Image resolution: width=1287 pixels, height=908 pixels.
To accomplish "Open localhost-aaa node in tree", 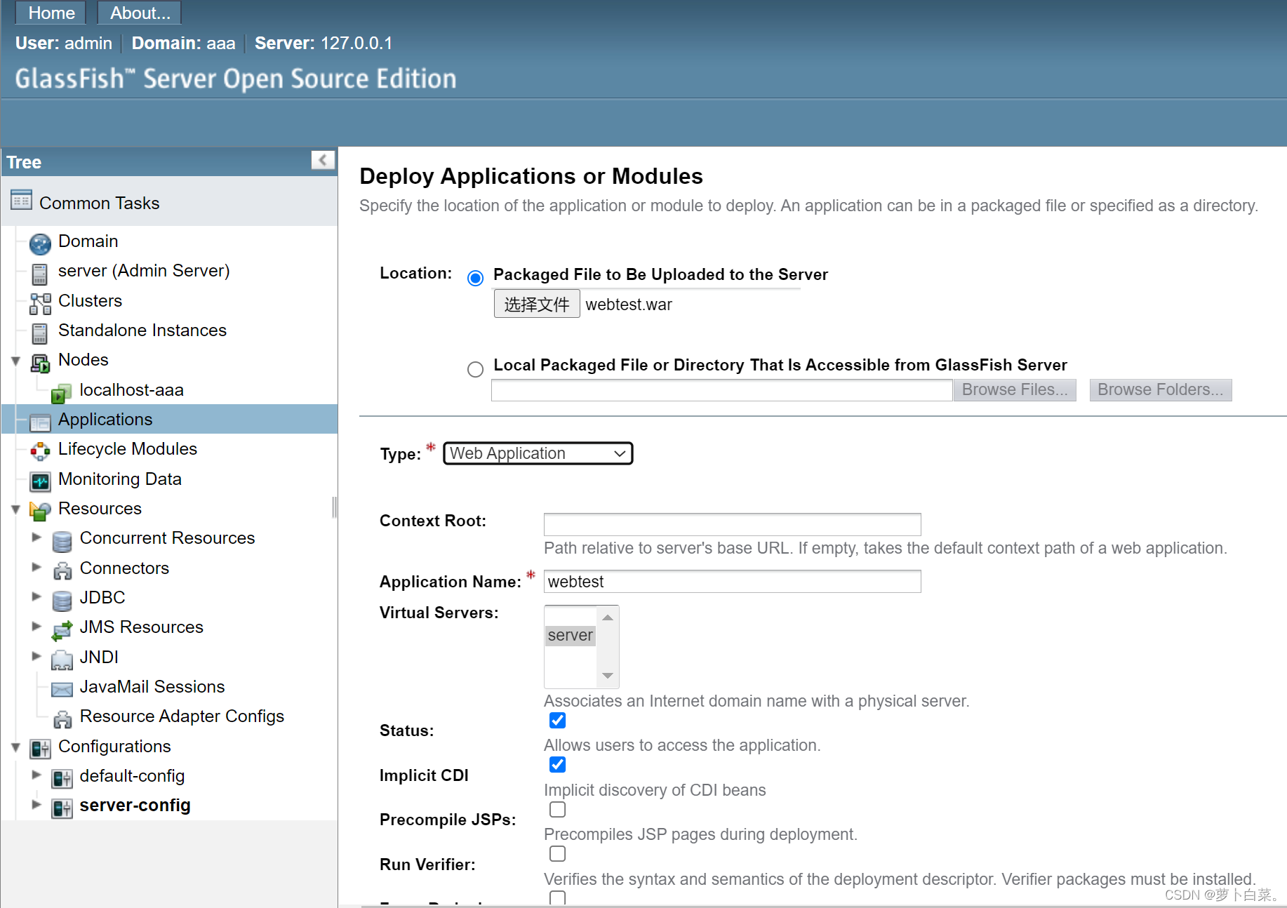I will [132, 389].
